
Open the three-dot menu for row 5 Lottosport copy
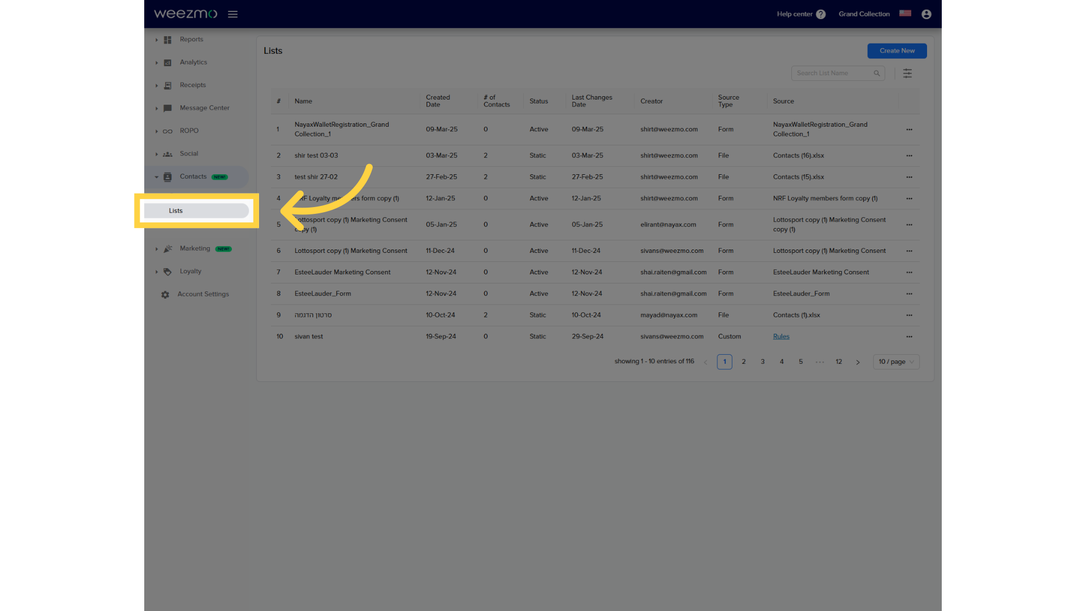(909, 225)
